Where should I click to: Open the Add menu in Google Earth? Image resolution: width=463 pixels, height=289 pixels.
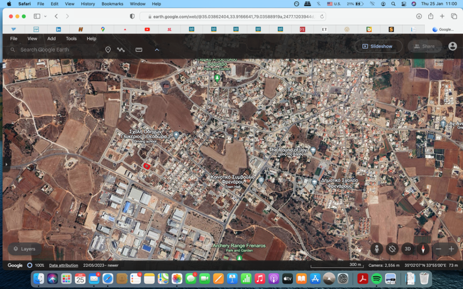51,39
